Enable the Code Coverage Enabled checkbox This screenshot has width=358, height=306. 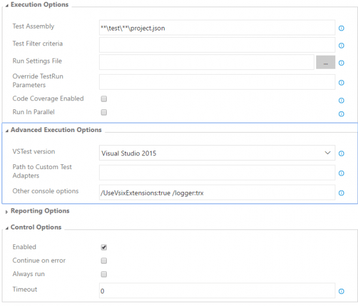[x=104, y=99]
